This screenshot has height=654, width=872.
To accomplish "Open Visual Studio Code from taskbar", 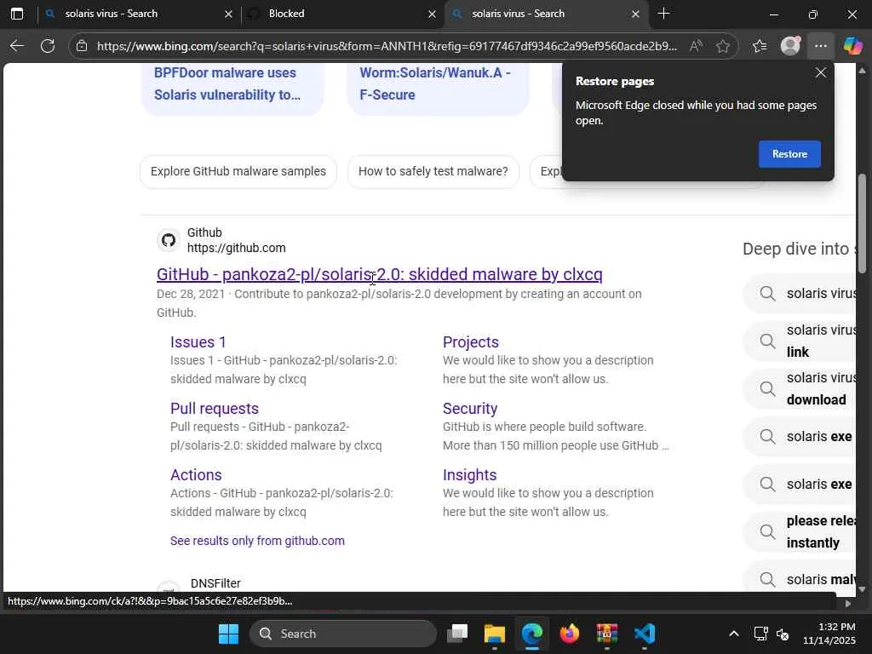I will click(645, 634).
